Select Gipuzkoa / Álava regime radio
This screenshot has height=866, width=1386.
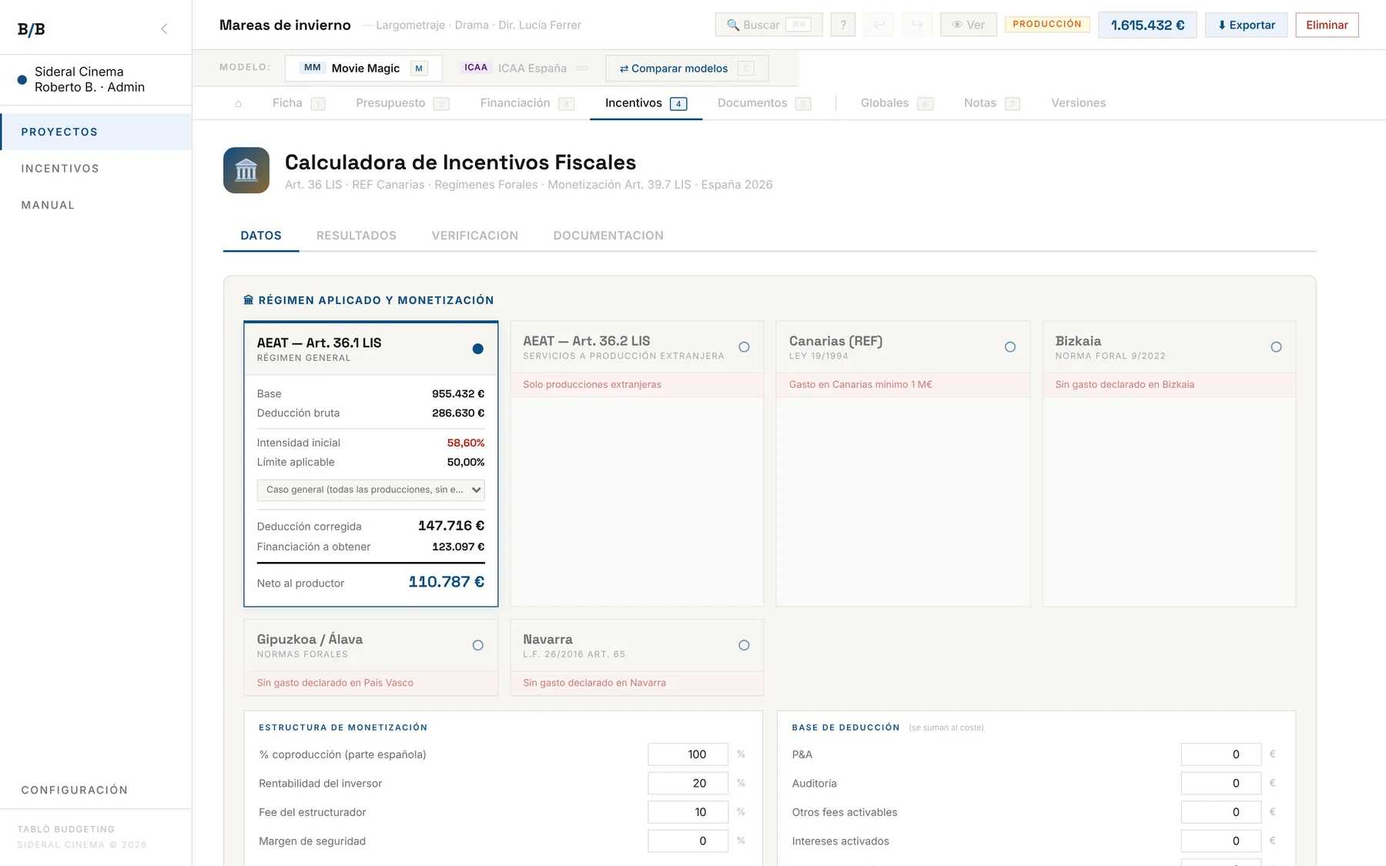478,645
